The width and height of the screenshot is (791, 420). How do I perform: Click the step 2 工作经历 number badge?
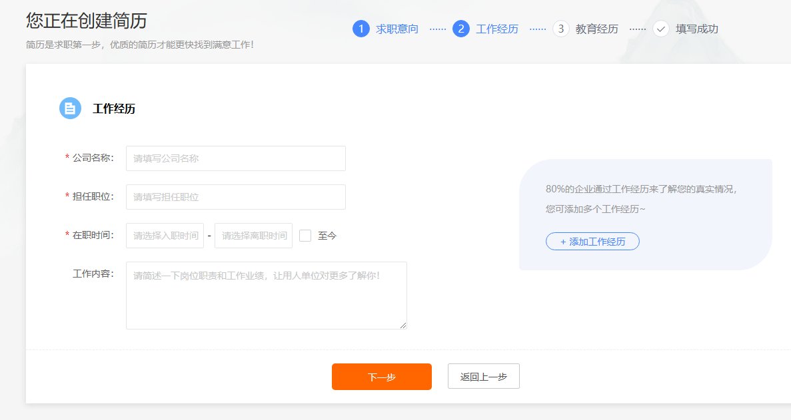(x=461, y=29)
